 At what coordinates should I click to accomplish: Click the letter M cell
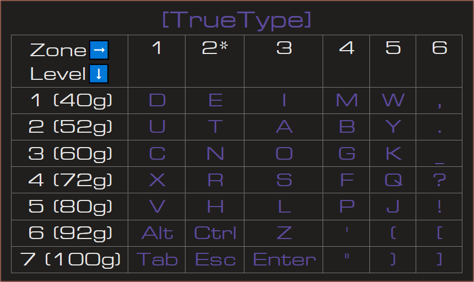346,101
